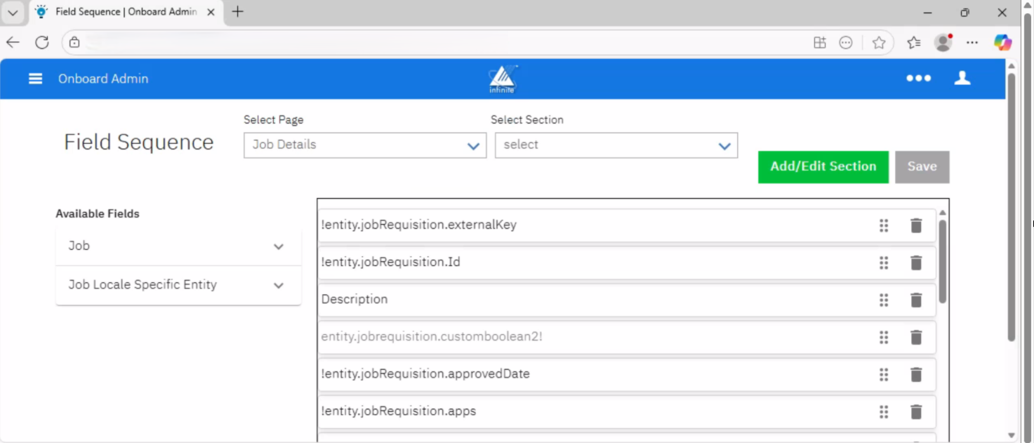Select the Field Sequence browser tab
Viewport: 1034px width, 443px height.
point(125,12)
